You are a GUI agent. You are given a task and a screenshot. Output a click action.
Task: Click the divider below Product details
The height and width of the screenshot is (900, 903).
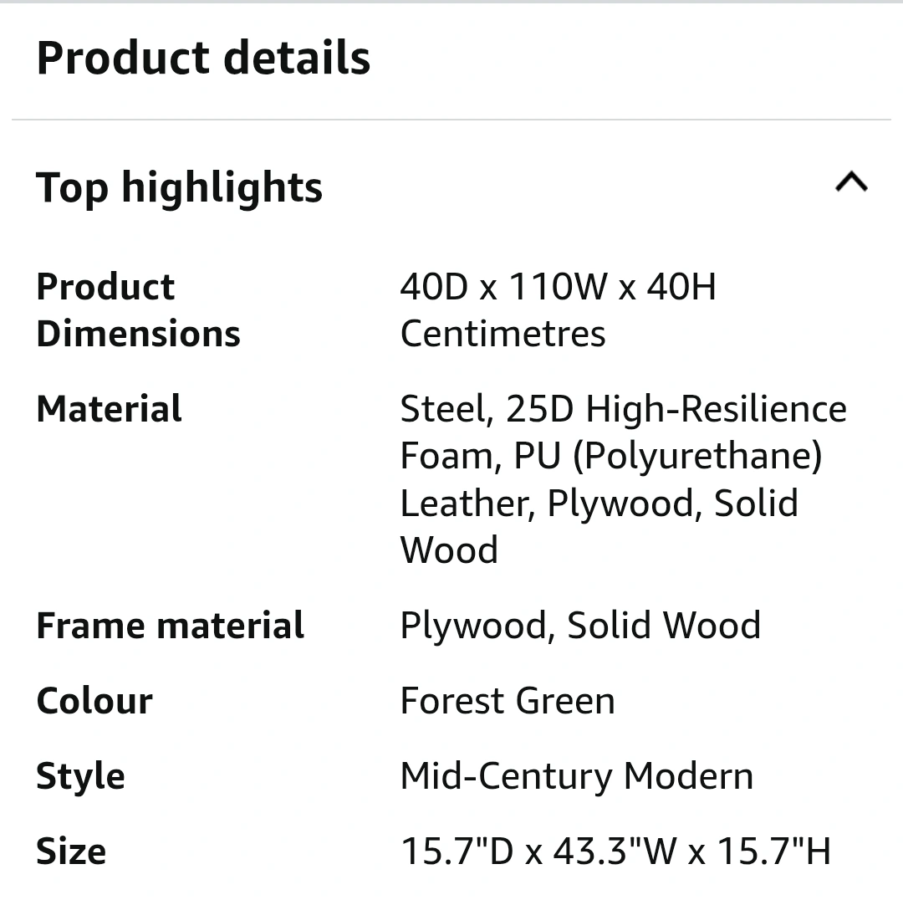451,120
